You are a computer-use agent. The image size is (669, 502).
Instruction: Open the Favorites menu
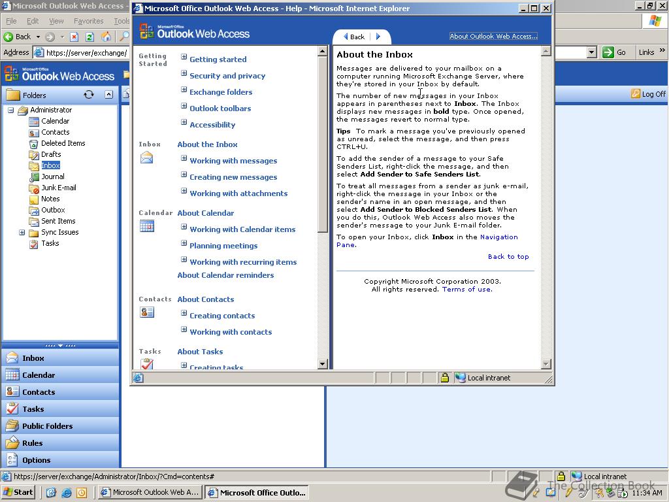tap(88, 21)
